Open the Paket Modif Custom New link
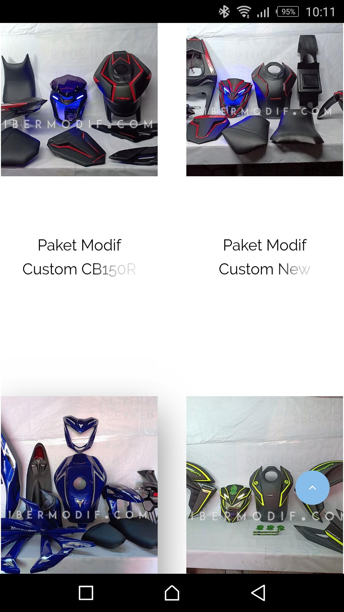Viewport: 344px width, 612px height. (x=265, y=257)
